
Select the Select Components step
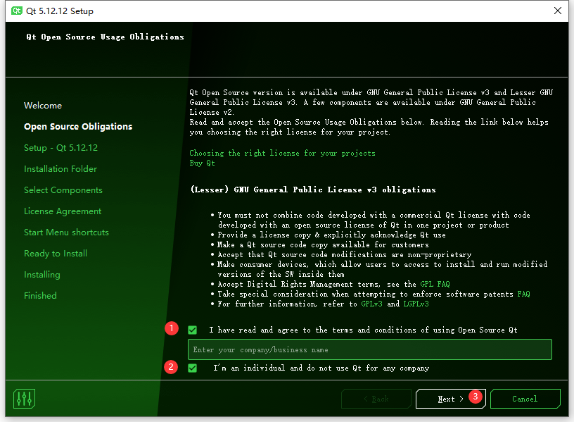coord(63,190)
